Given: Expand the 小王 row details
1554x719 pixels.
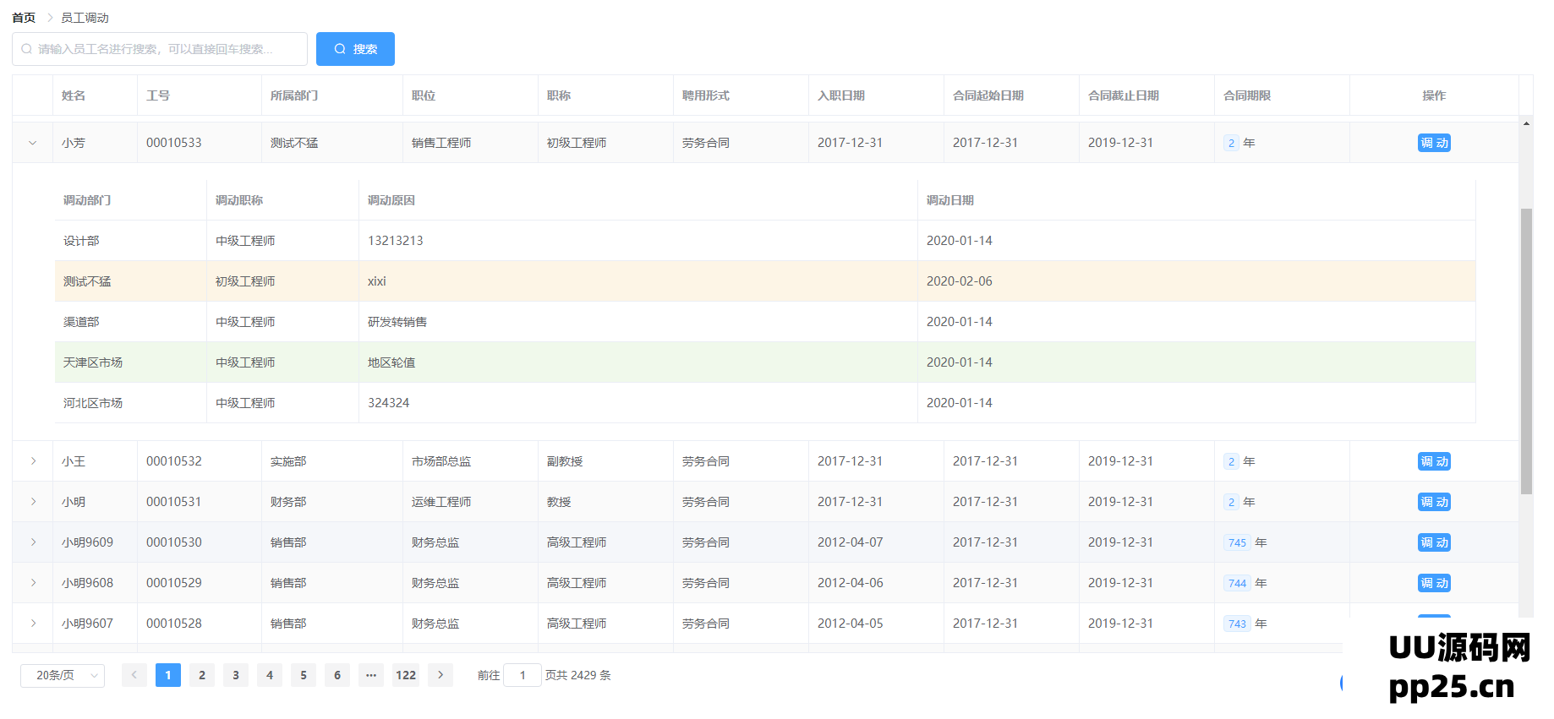Looking at the screenshot, I should pyautogui.click(x=33, y=461).
